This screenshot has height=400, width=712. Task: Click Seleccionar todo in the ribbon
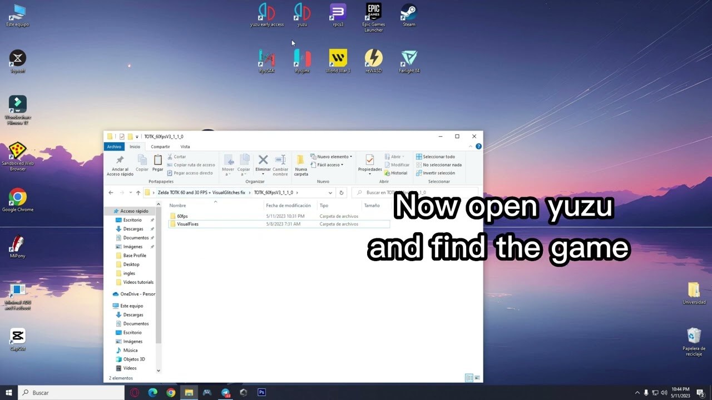pyautogui.click(x=435, y=157)
